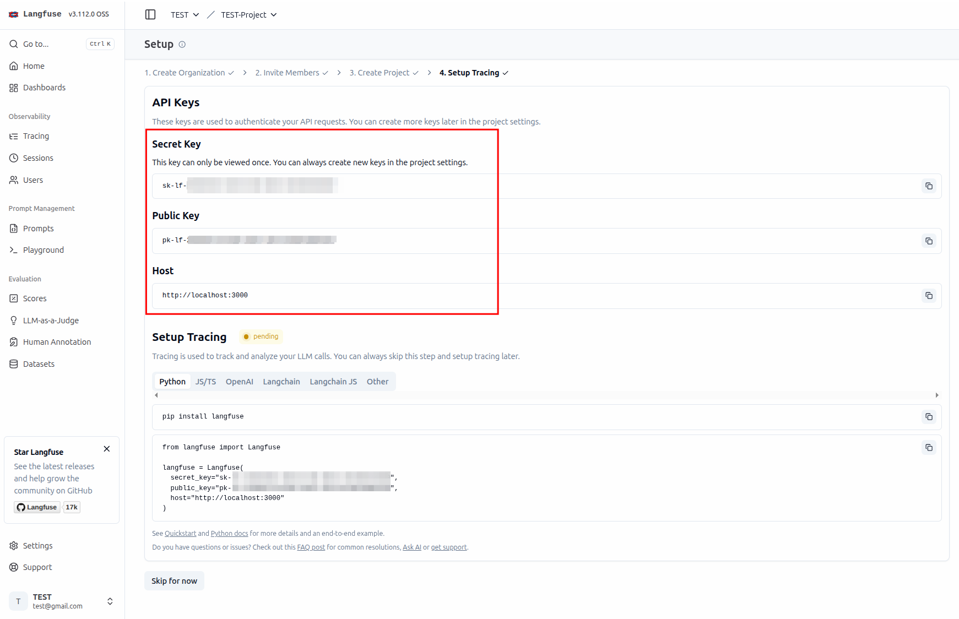The width and height of the screenshot is (959, 619).
Task: Open the user account switcher chevrons
Action: pyautogui.click(x=110, y=601)
